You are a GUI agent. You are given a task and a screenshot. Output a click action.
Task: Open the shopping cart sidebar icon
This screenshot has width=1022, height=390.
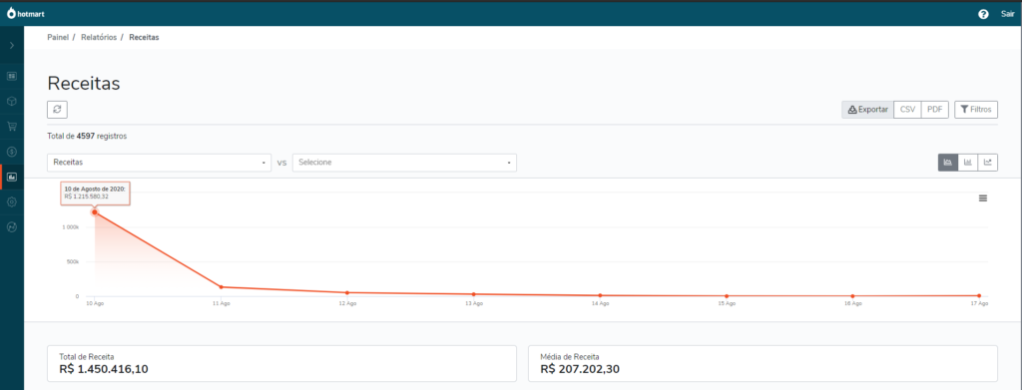point(12,127)
